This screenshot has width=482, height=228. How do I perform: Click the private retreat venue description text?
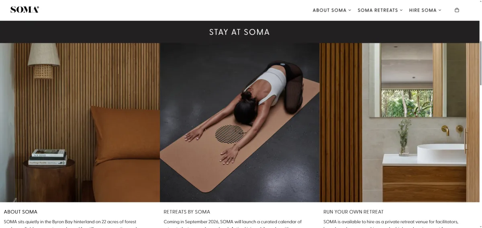(391, 224)
